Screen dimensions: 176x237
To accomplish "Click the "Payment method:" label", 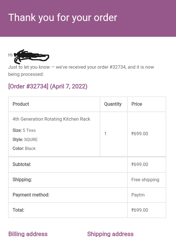I will click(x=31, y=195).
